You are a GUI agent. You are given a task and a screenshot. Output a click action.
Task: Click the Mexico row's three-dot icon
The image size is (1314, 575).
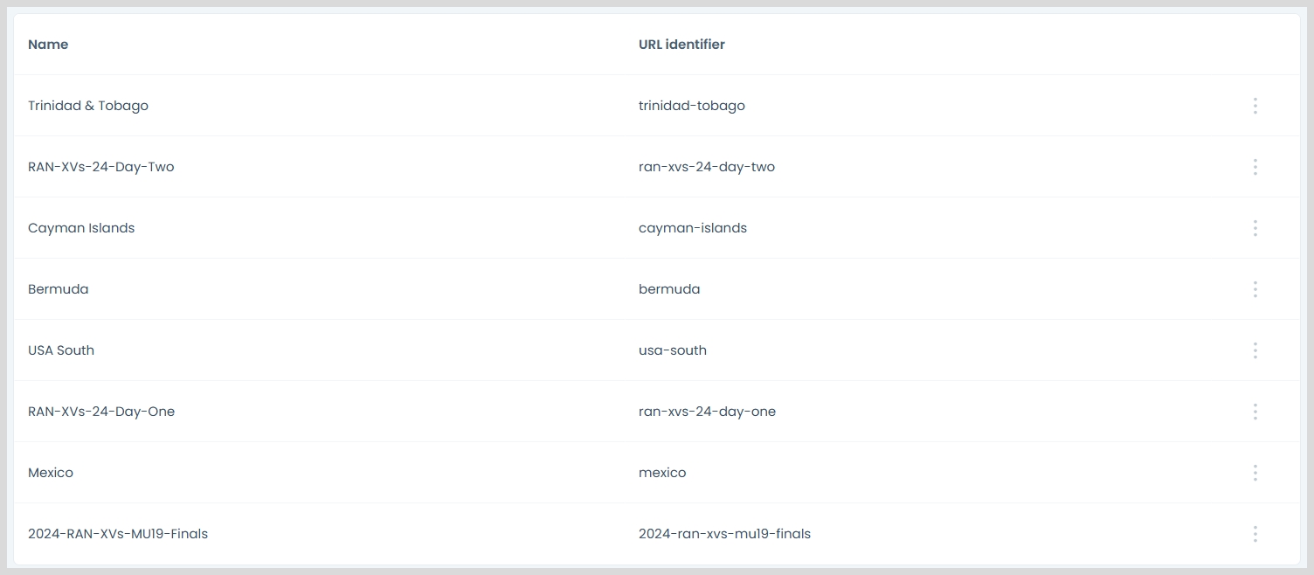pyautogui.click(x=1255, y=473)
